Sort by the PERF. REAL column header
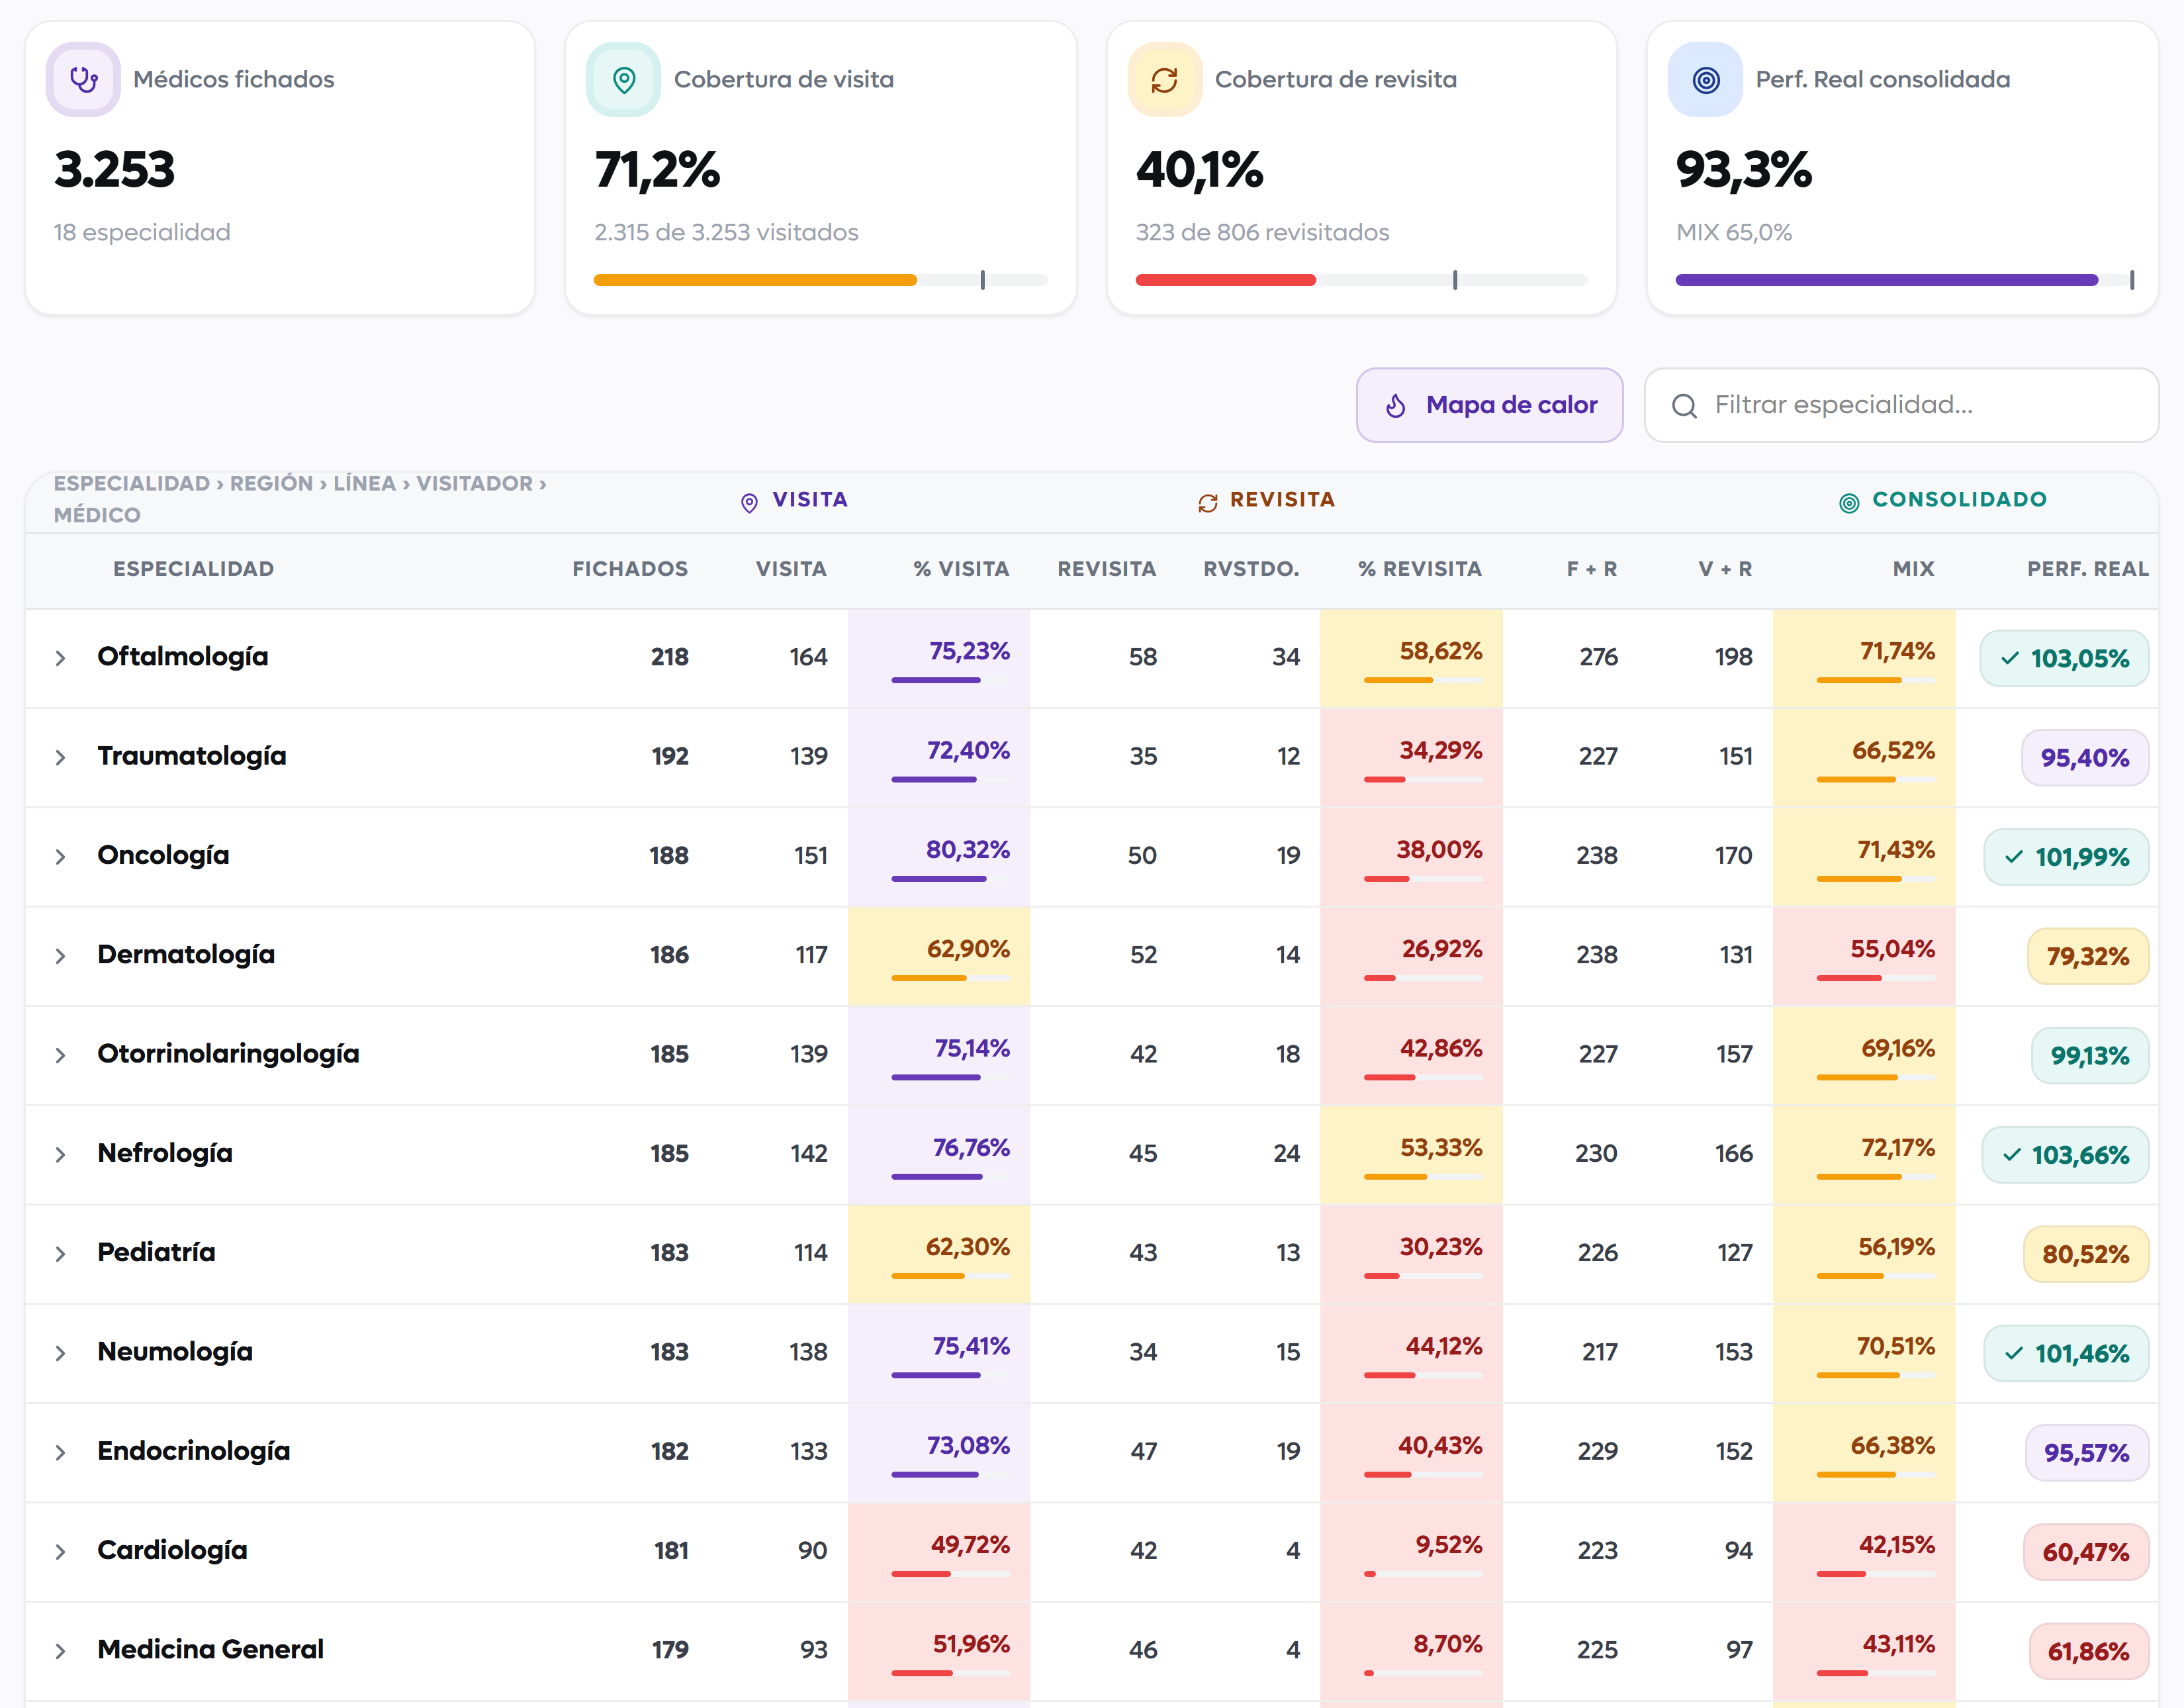 tap(2088, 569)
